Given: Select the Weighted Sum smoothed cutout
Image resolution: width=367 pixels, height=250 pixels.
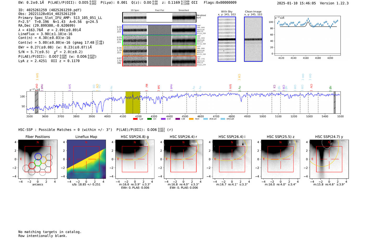Looking at the screenshot, I should (184, 17).
